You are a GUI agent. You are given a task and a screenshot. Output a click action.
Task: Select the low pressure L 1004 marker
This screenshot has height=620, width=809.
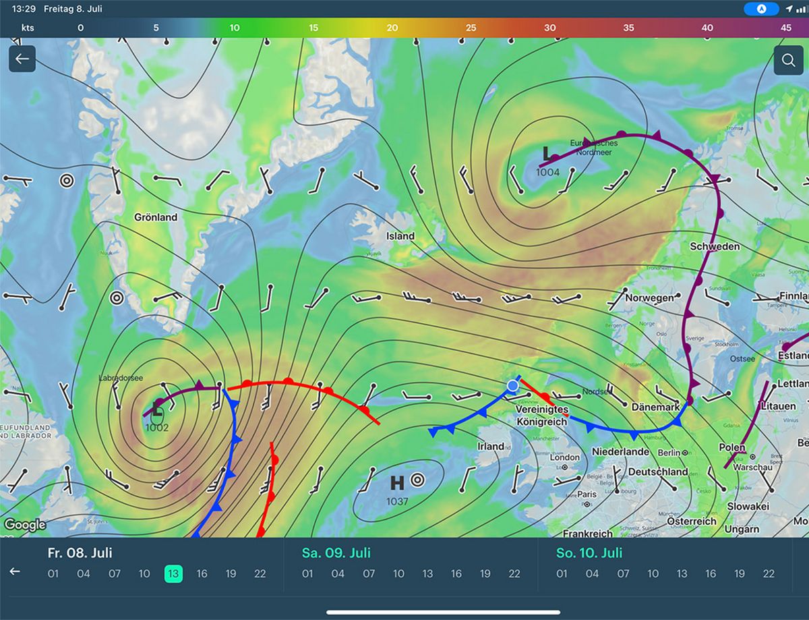(x=547, y=161)
